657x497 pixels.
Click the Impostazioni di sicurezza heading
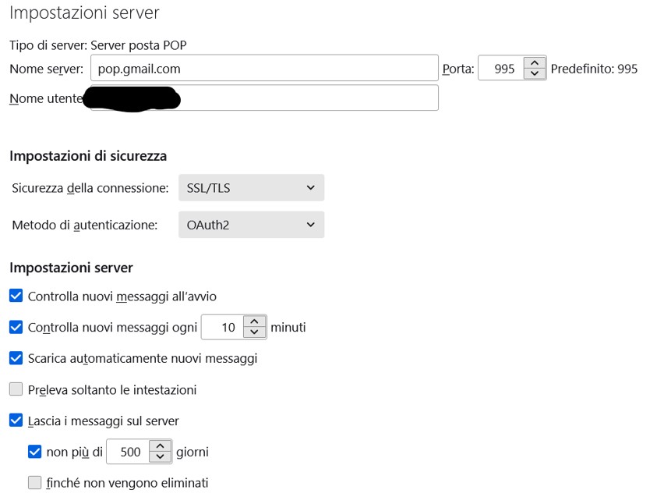click(88, 155)
